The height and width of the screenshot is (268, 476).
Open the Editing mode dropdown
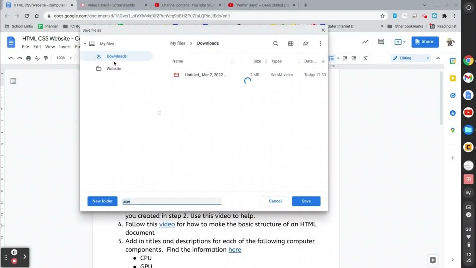click(x=411, y=58)
